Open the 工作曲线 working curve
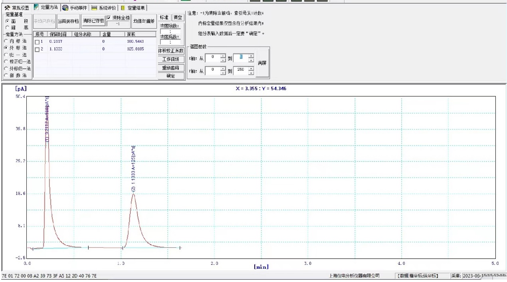This screenshot has height=282, width=507. pos(171,59)
